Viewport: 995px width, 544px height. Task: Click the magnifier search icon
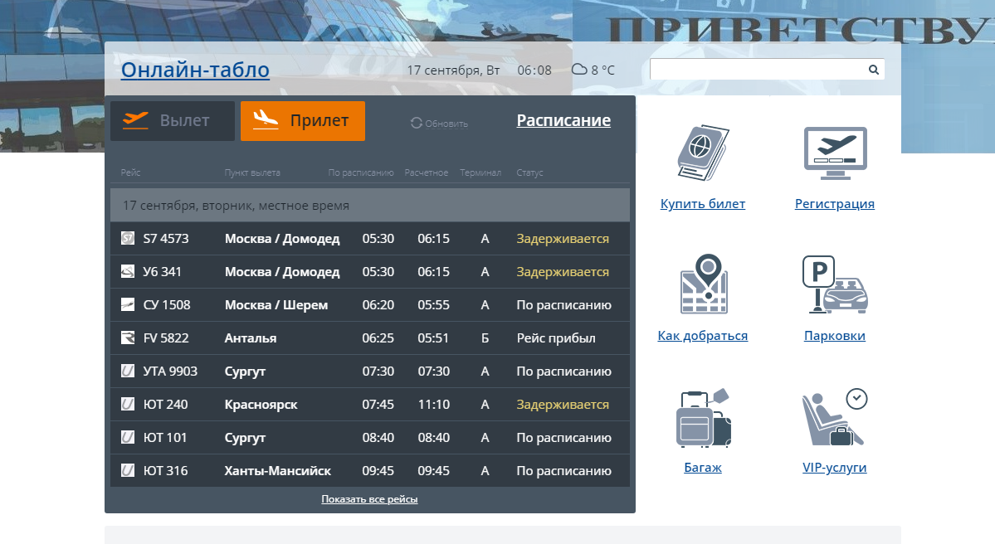[873, 70]
